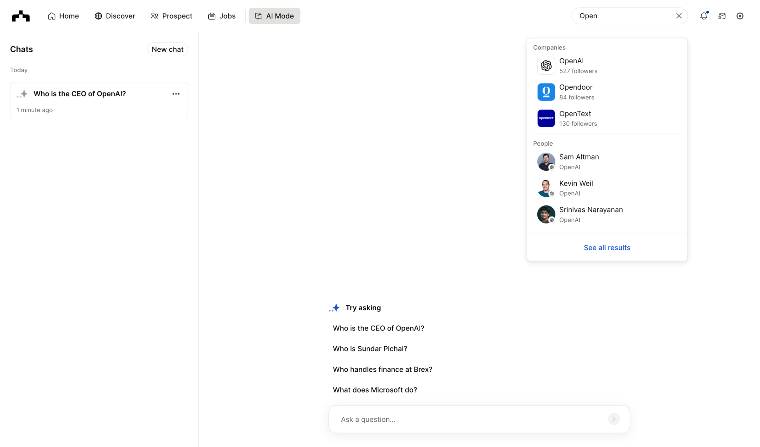Click the suggestion 'Who is the CEO of OpenAI?'
The width and height of the screenshot is (760, 447).
[378, 328]
